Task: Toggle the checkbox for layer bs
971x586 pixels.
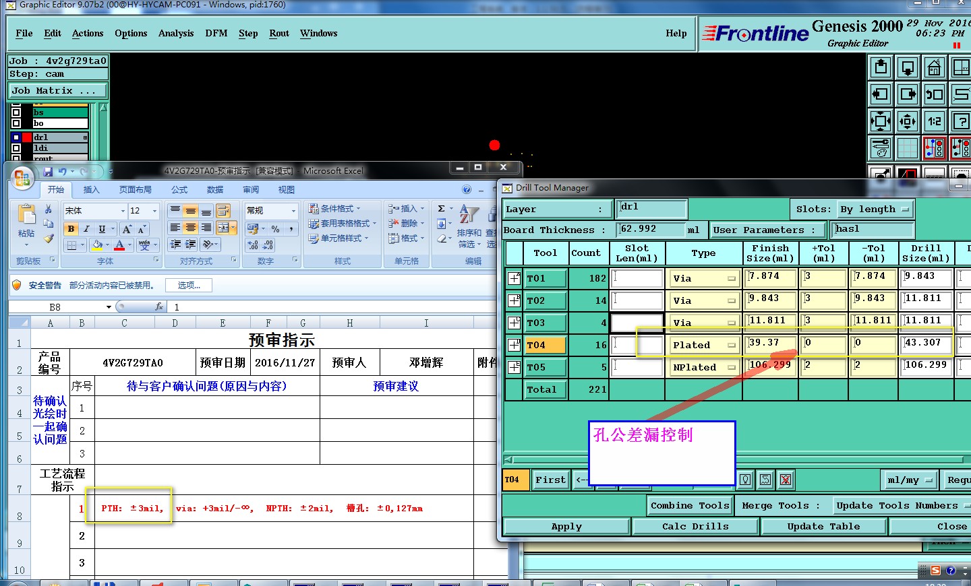Action: pyautogui.click(x=16, y=112)
